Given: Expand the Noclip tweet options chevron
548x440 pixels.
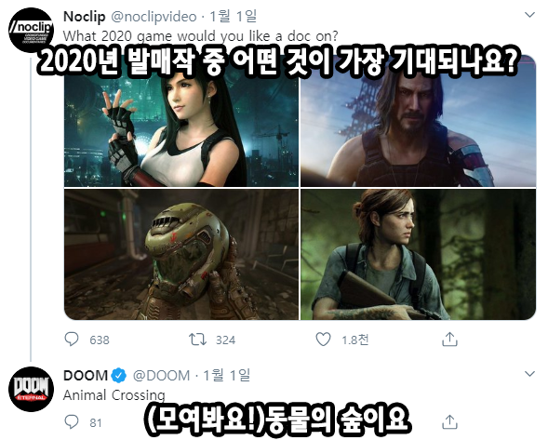Looking at the screenshot, I should point(529,15).
